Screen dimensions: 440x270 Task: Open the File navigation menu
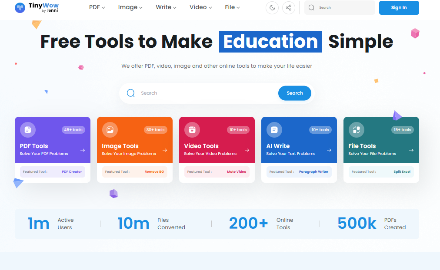tap(232, 7)
